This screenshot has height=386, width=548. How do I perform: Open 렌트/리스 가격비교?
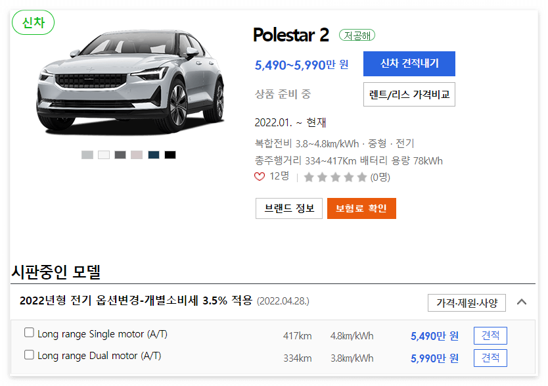click(x=409, y=95)
